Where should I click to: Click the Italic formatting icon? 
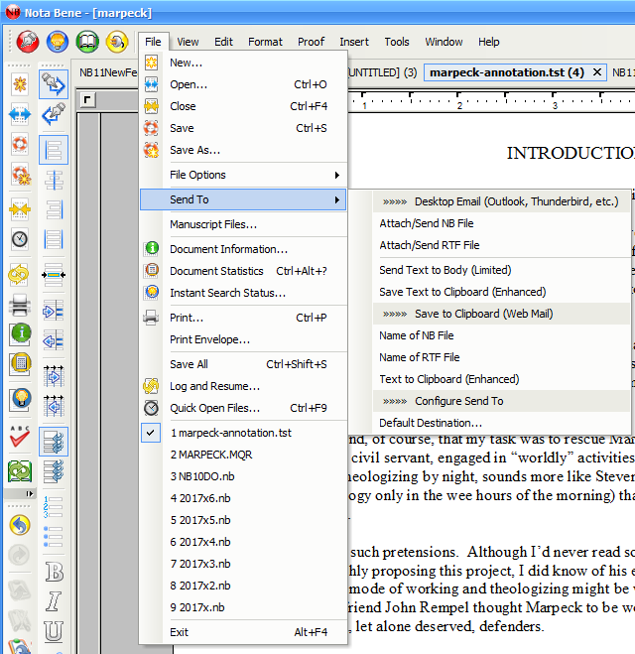point(54,601)
